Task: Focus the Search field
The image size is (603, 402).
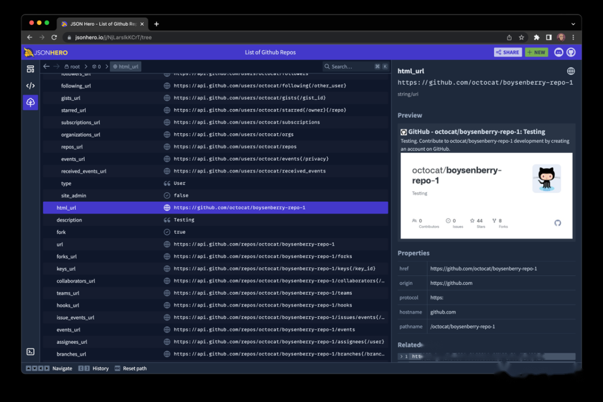Action: tap(356, 66)
